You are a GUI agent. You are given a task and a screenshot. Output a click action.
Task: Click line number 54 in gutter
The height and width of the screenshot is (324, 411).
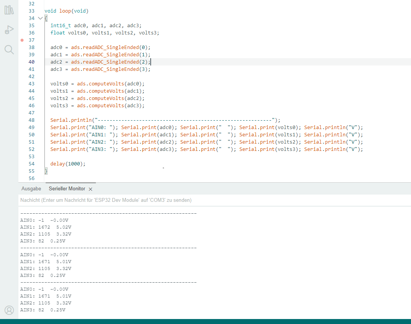pos(31,164)
